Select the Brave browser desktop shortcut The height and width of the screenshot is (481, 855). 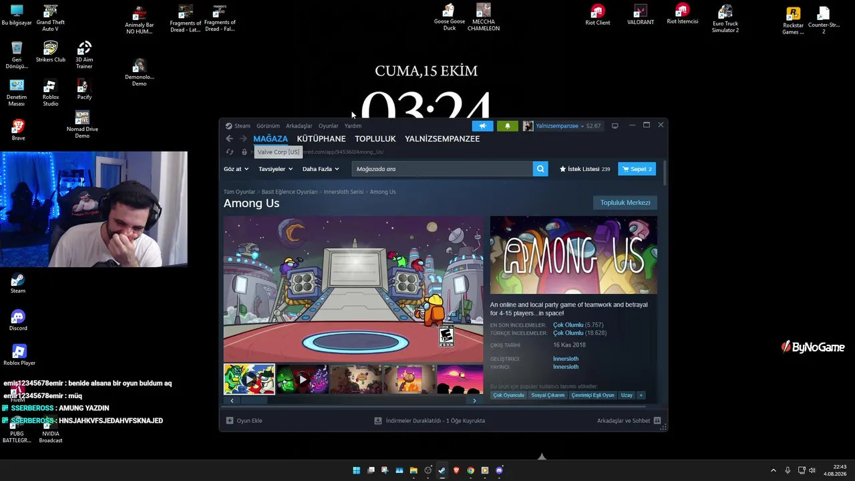[18, 130]
